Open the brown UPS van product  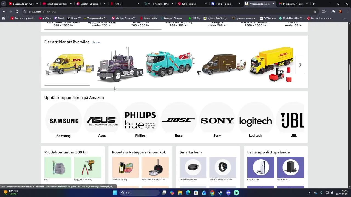click(222, 65)
